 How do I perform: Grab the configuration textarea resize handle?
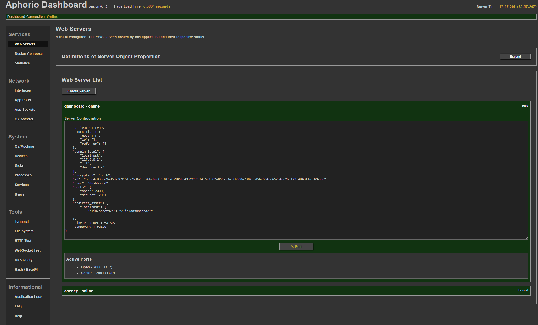click(526, 238)
